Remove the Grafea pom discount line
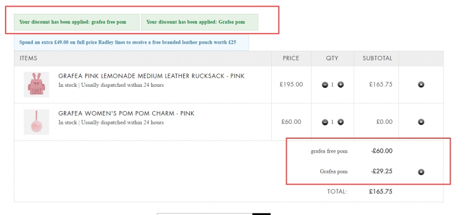The width and height of the screenshot is (476, 215). tap(421, 172)
